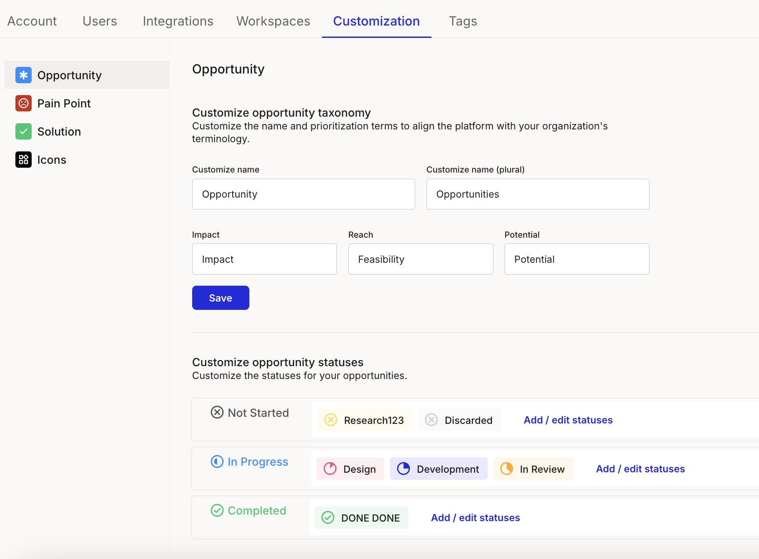This screenshot has height=559, width=759.
Task: Click the pink Design status icon
Action: click(330, 469)
